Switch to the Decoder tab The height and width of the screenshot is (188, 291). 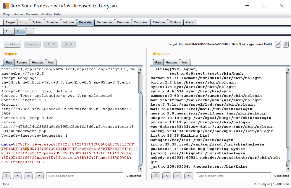123,22
